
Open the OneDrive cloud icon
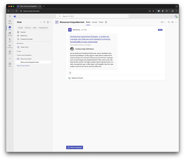10,46
